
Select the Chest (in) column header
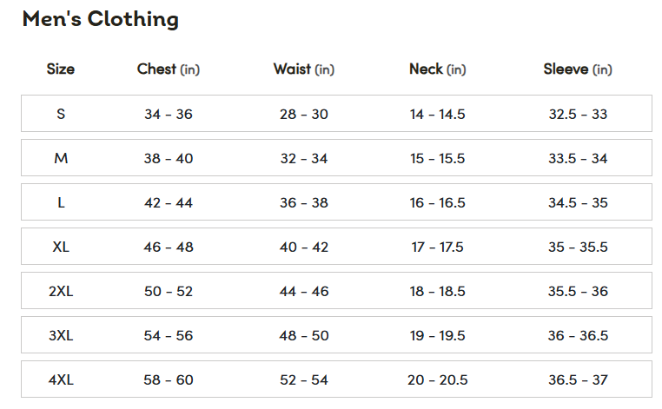click(169, 69)
